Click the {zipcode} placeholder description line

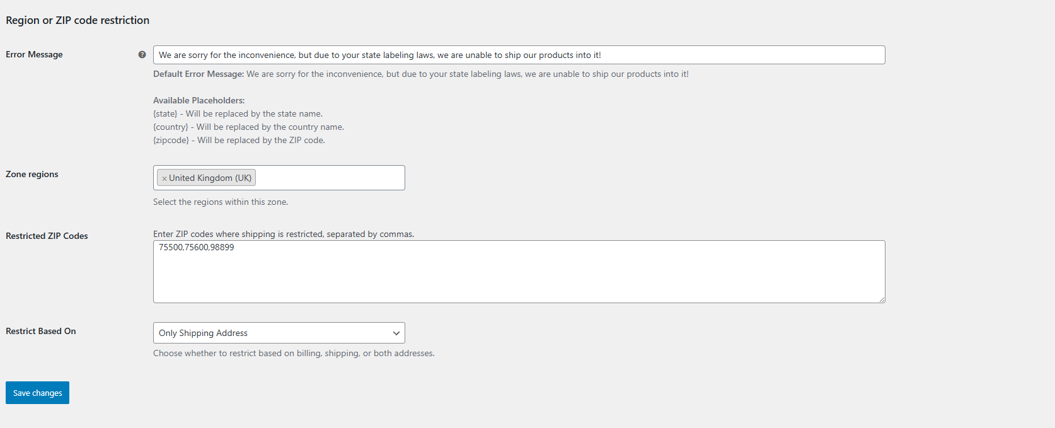tap(239, 141)
